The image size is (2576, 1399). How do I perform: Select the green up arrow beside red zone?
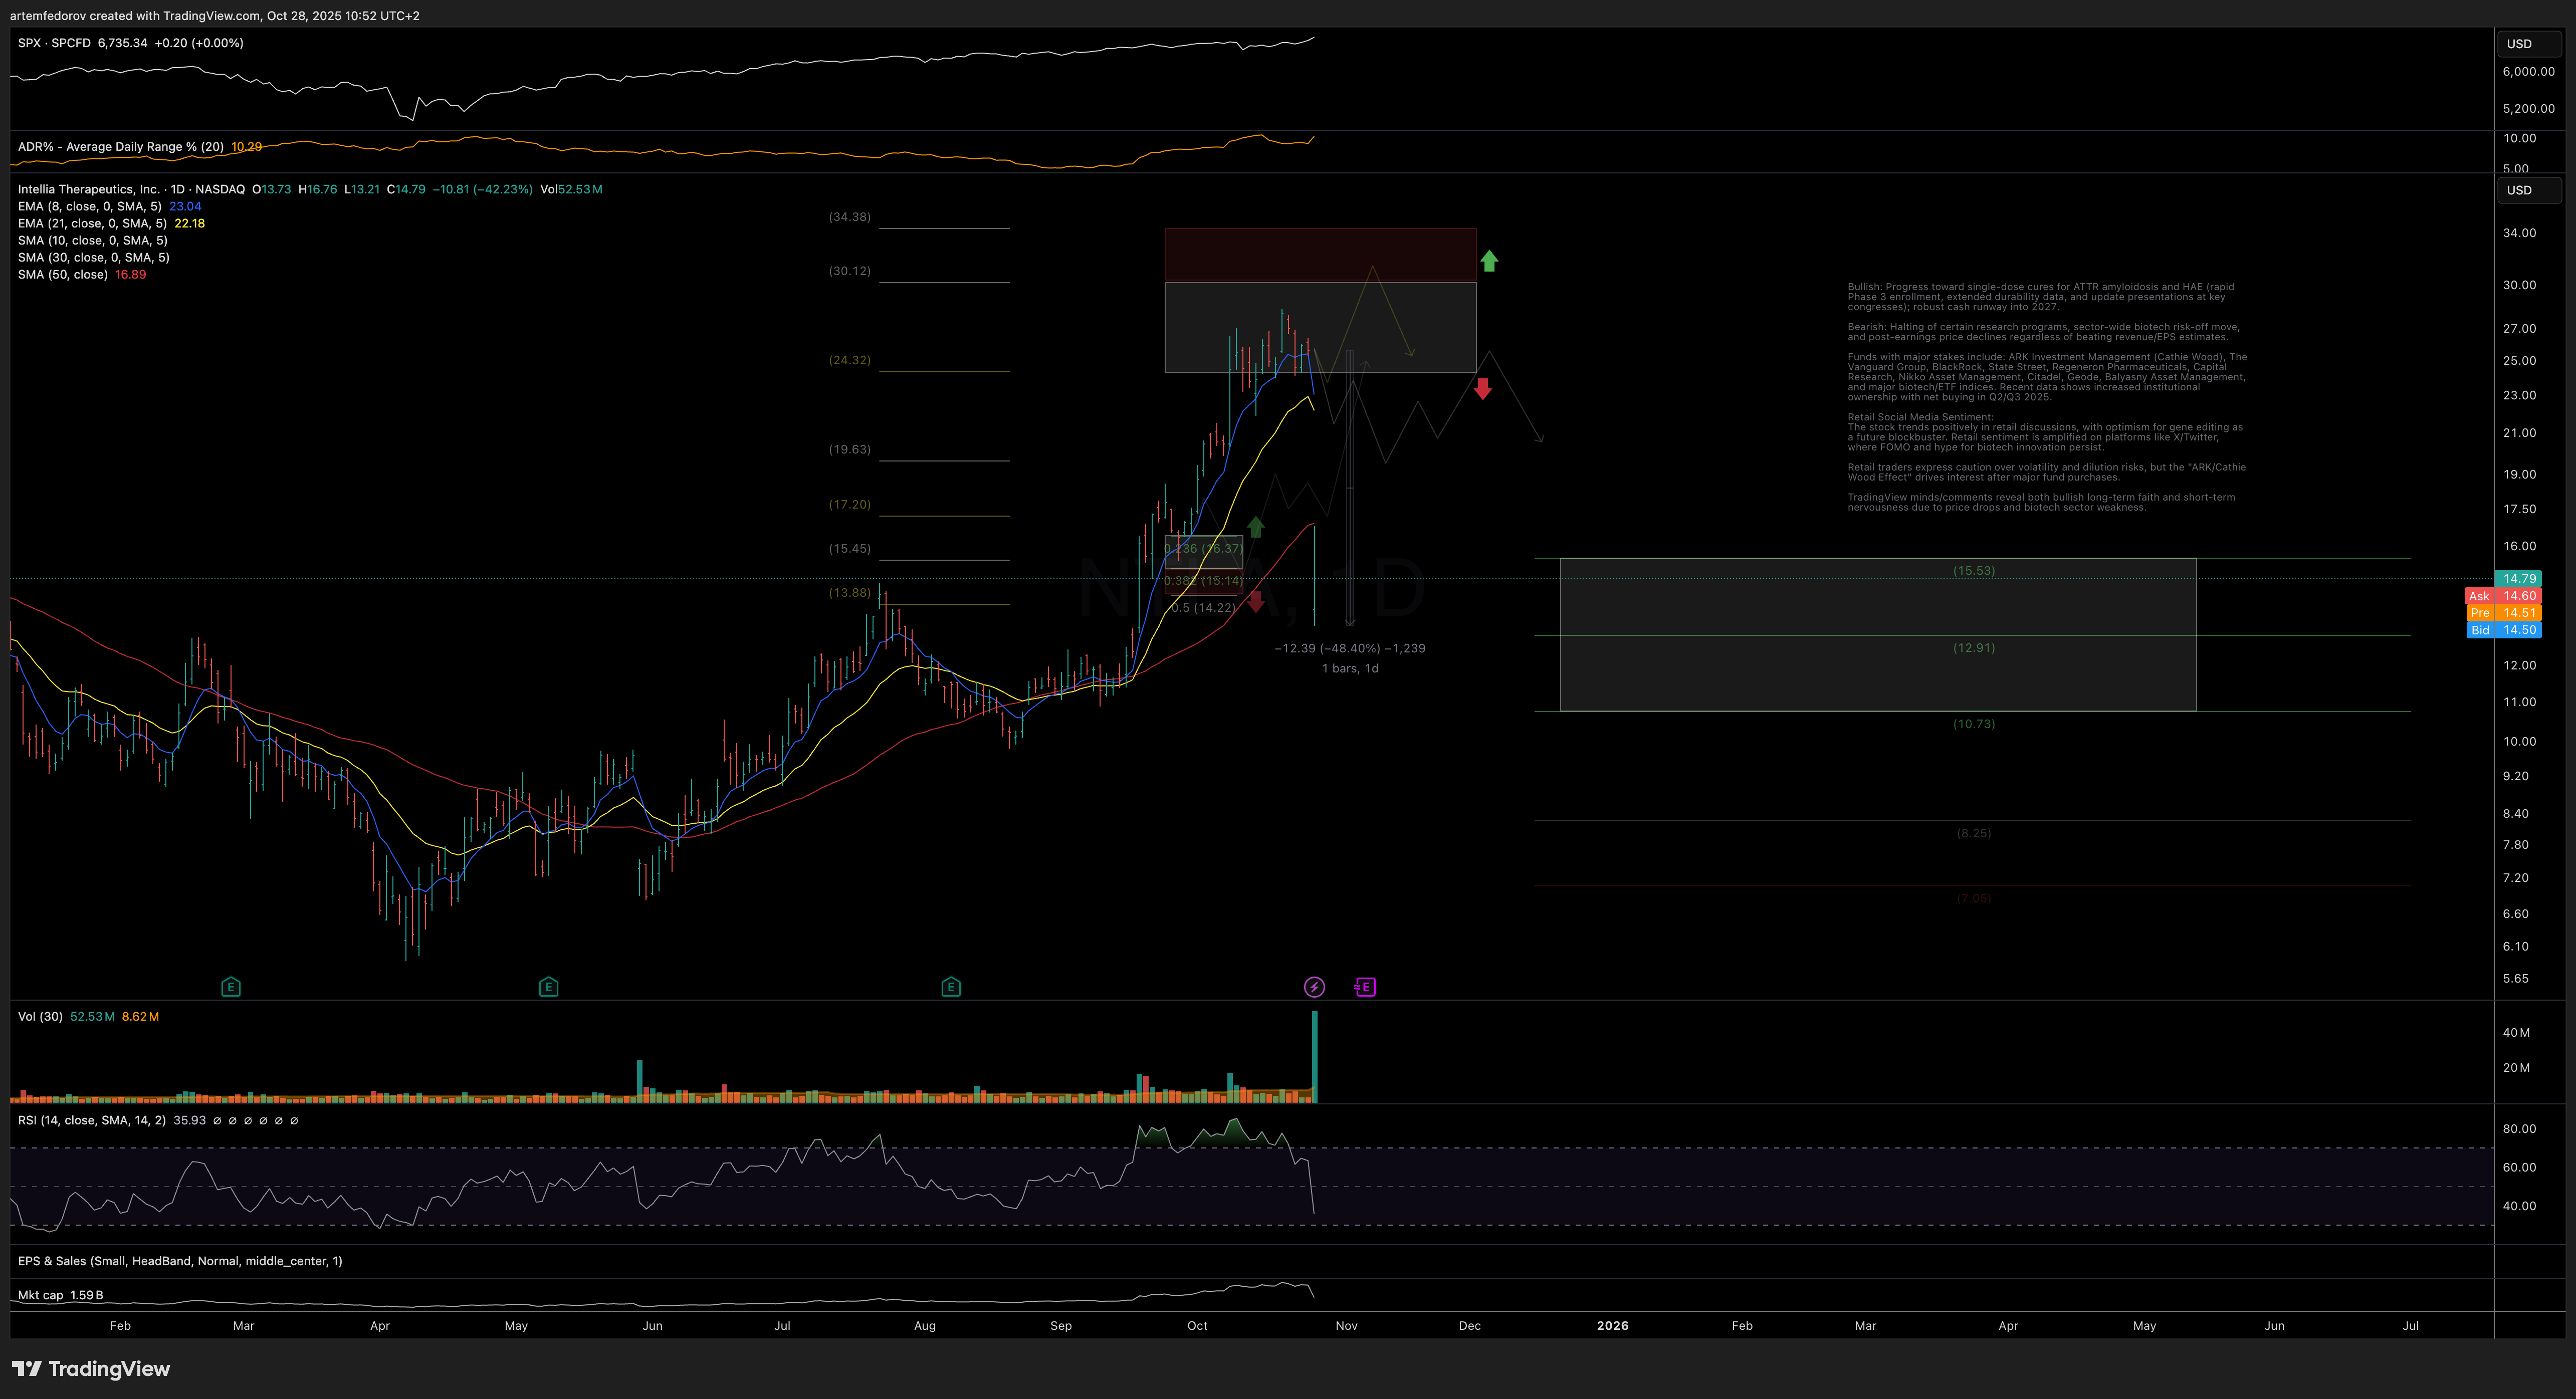[x=1489, y=261]
